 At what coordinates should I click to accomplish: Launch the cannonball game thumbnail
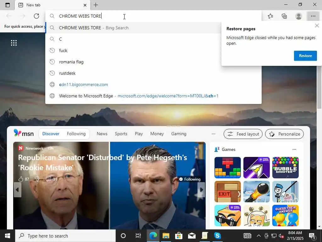257,192
